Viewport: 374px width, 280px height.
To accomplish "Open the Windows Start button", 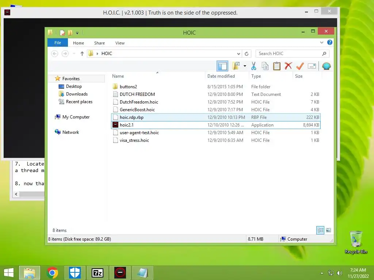I will (9, 273).
